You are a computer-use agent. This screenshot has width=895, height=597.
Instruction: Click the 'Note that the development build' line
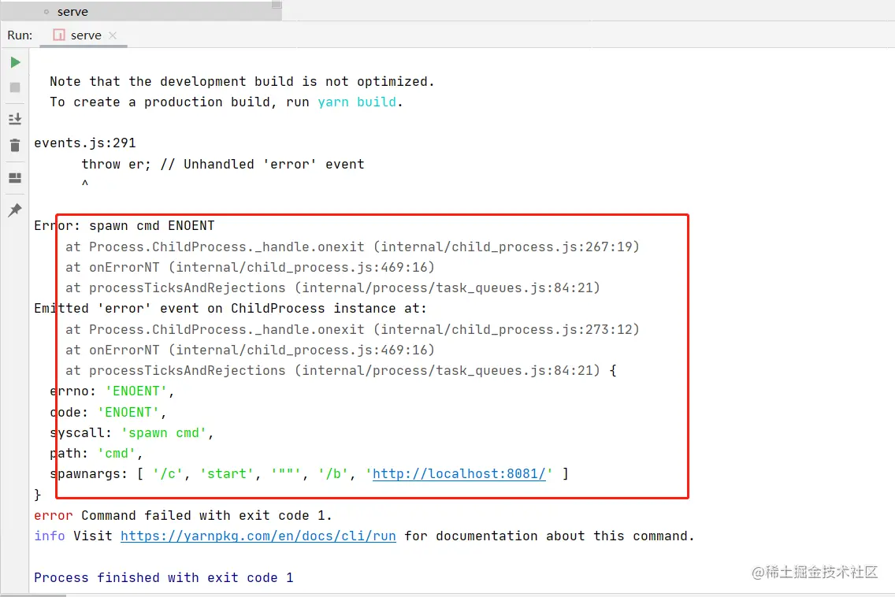point(242,81)
